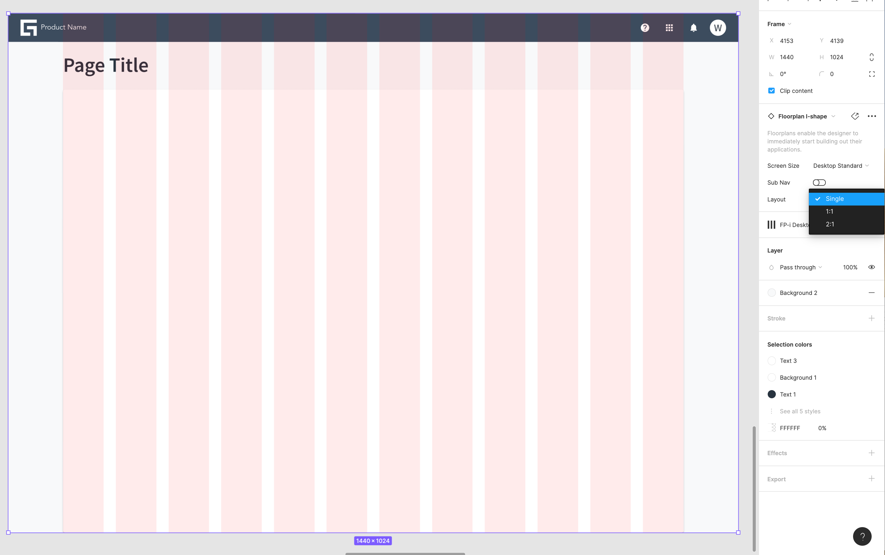Click the constrain proportions link icon

point(871,57)
